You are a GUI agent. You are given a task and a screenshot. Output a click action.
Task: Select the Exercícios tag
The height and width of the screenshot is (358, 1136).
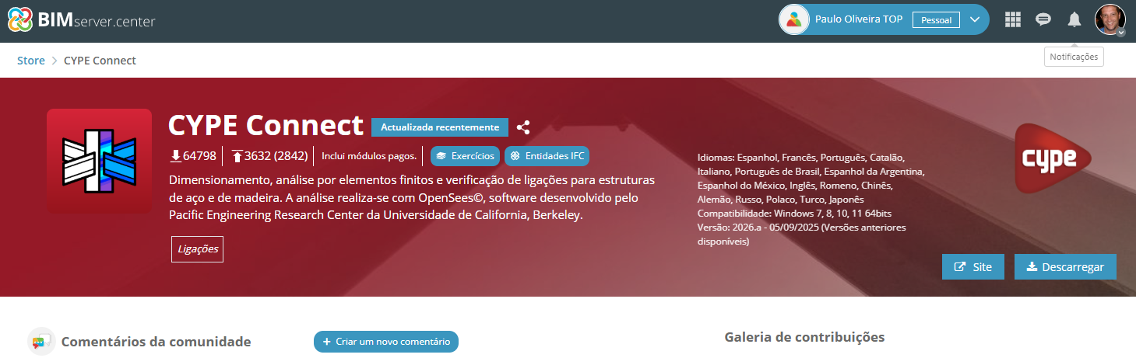[465, 156]
